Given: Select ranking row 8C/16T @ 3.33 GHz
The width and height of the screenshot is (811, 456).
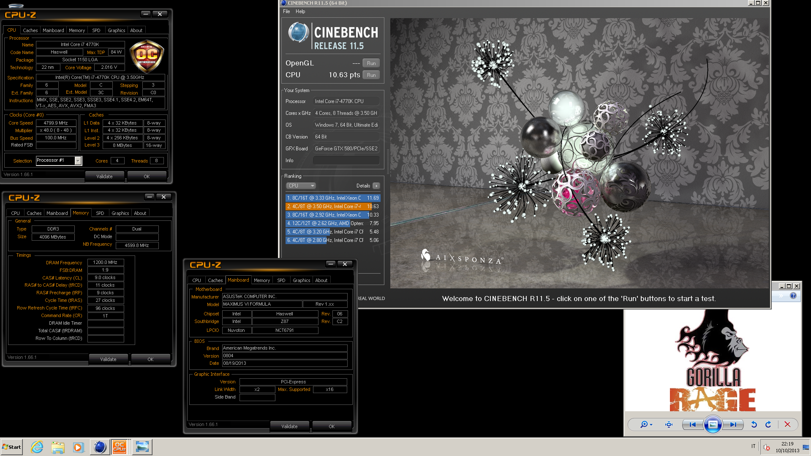Looking at the screenshot, I should click(333, 198).
